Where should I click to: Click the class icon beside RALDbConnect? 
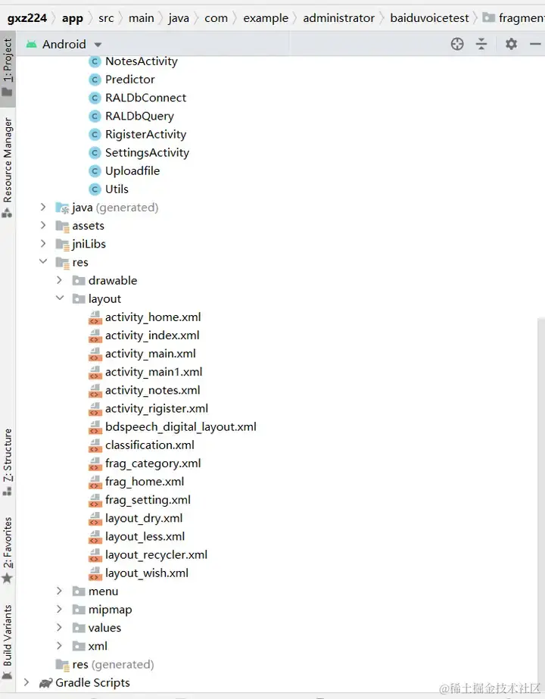coord(95,98)
